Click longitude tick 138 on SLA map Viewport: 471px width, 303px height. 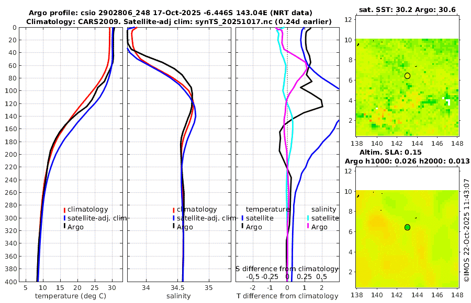point(357,295)
